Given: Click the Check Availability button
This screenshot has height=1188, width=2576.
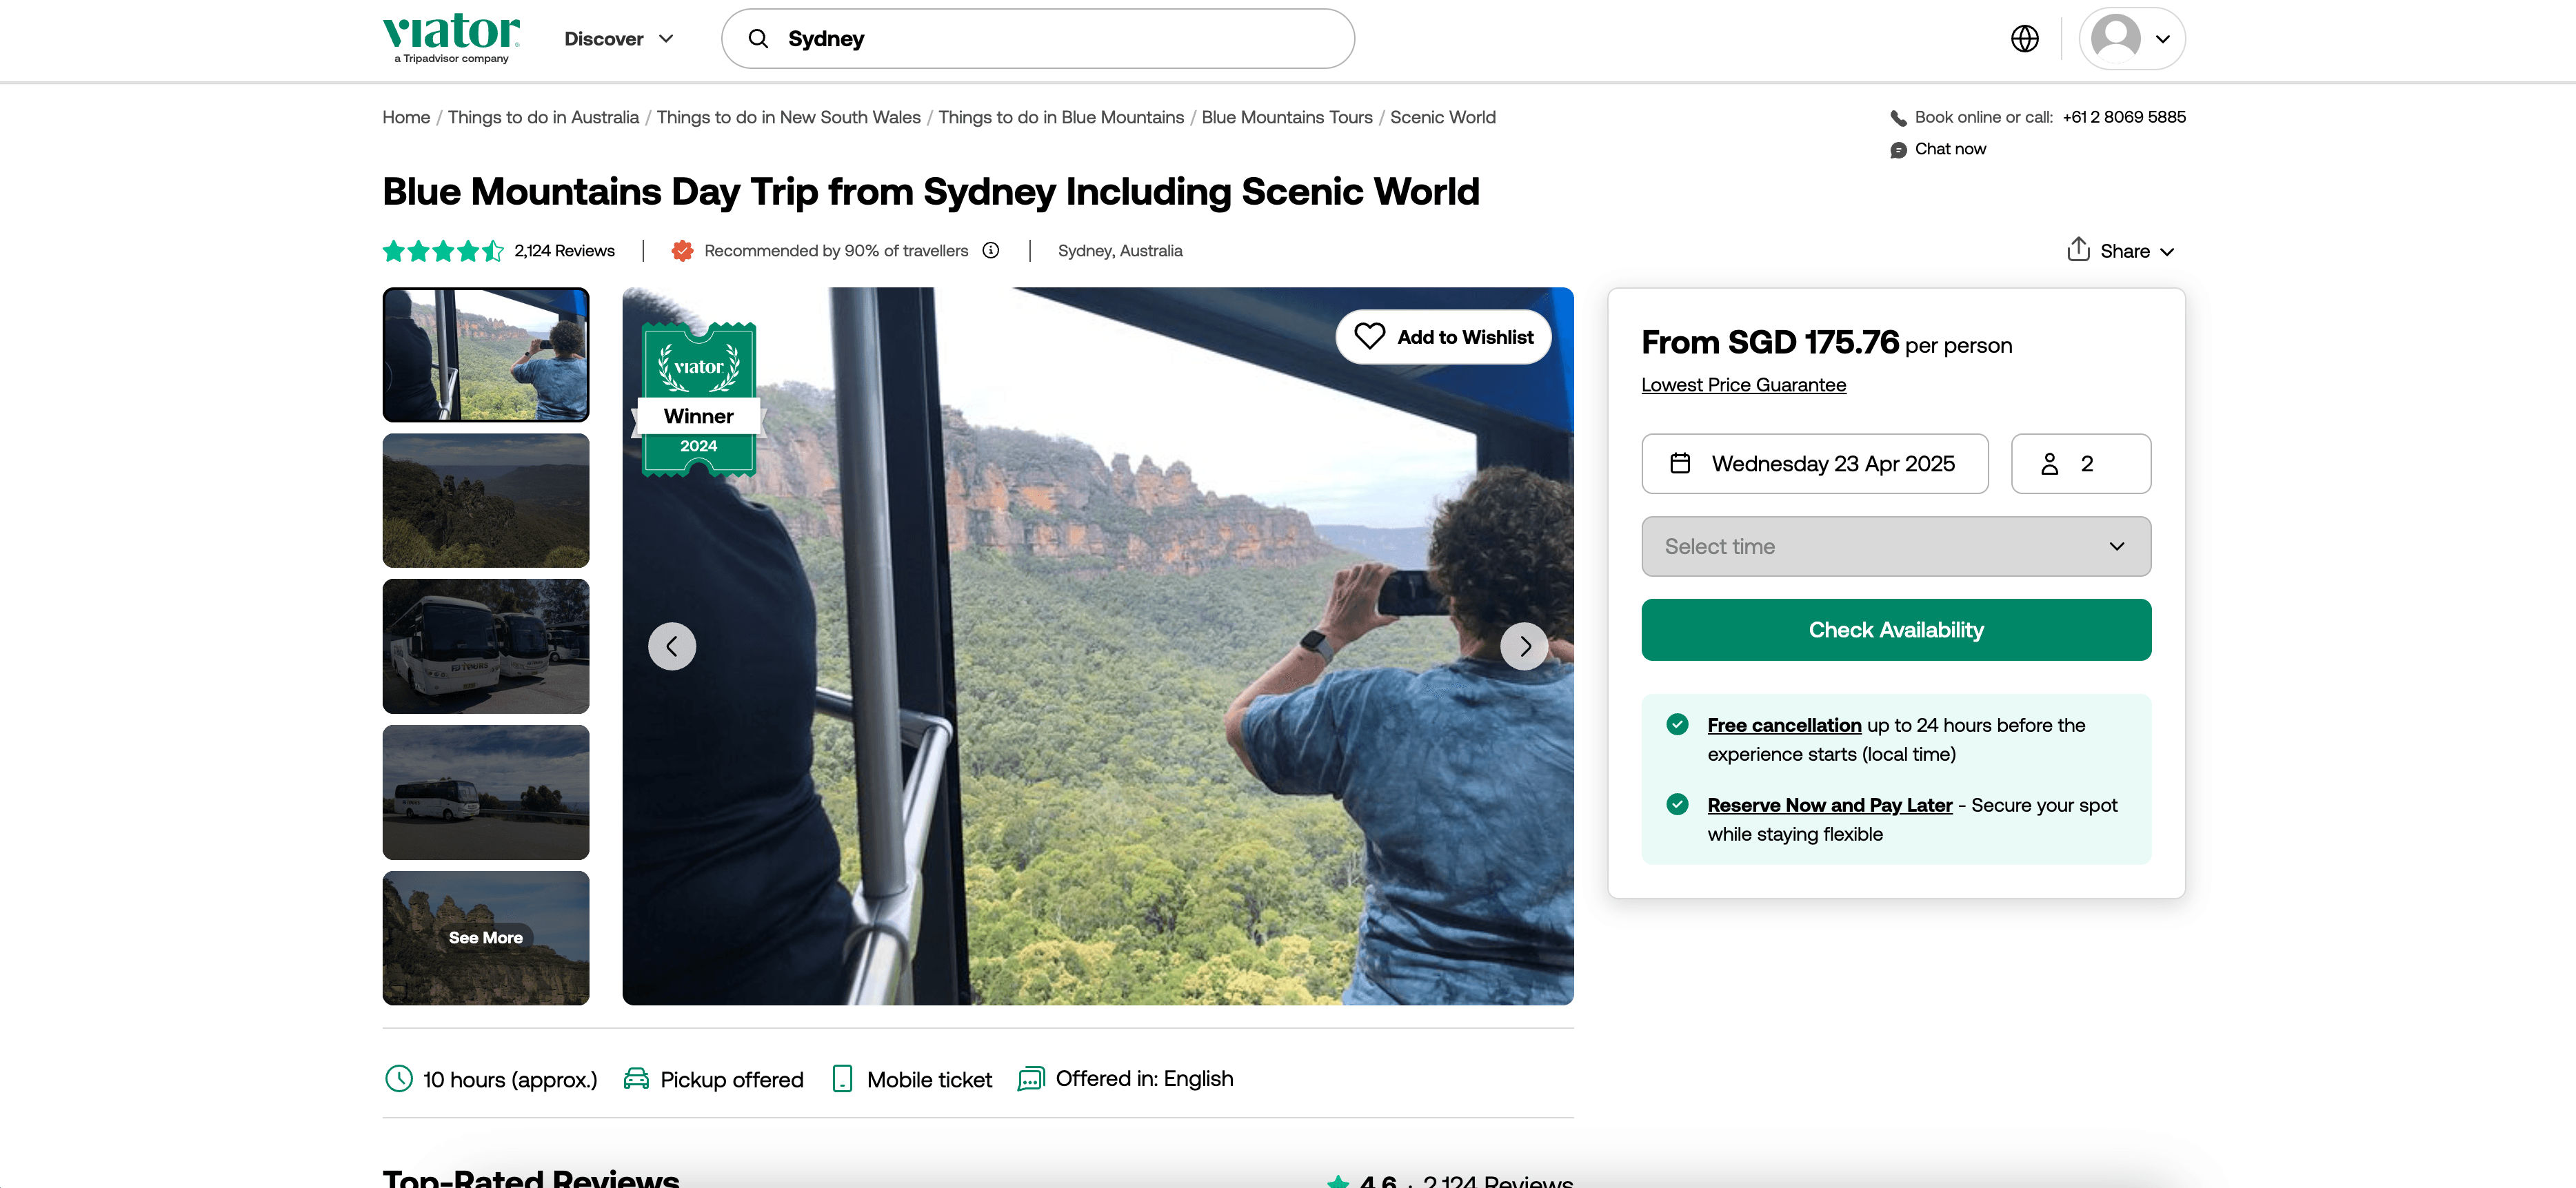Looking at the screenshot, I should pyautogui.click(x=1896, y=629).
